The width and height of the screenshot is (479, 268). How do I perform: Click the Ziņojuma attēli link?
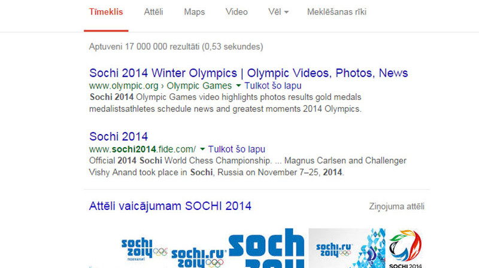pos(396,206)
